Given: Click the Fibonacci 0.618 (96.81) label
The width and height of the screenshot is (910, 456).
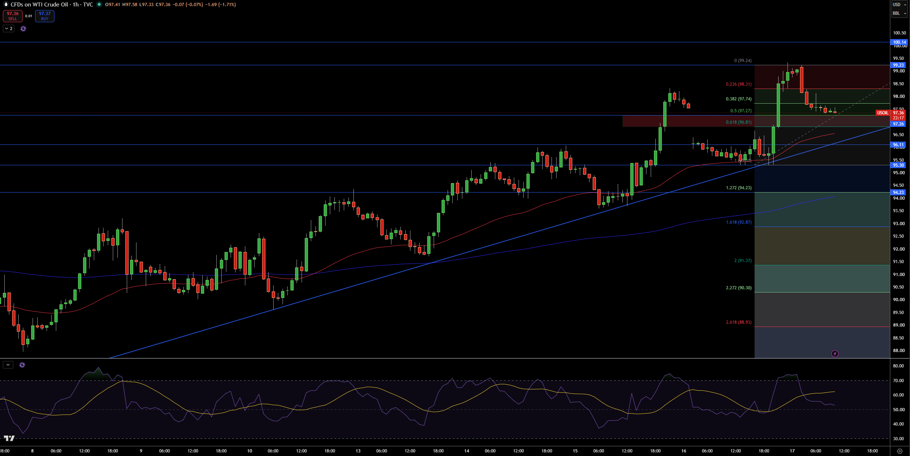Looking at the screenshot, I should (738, 122).
